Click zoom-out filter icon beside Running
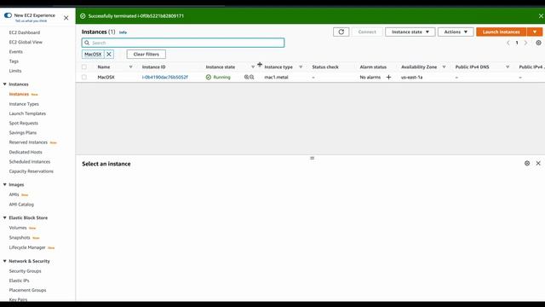The image size is (545, 307). coord(252,78)
